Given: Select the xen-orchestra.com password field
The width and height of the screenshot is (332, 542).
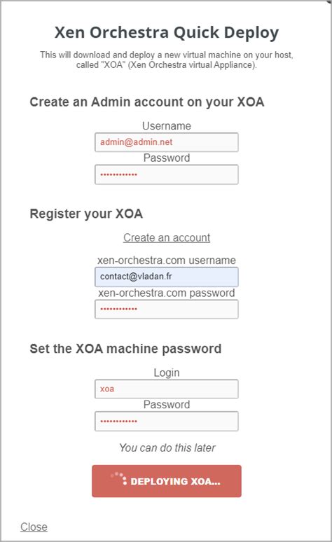Looking at the screenshot, I should [x=167, y=309].
